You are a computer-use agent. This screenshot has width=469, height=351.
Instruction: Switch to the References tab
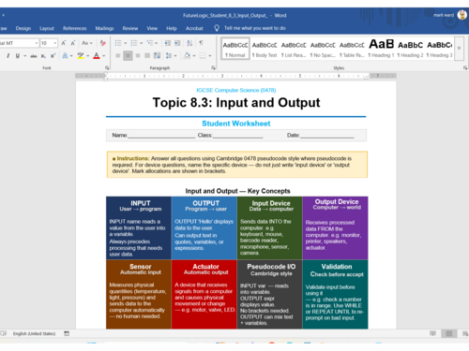(x=74, y=28)
